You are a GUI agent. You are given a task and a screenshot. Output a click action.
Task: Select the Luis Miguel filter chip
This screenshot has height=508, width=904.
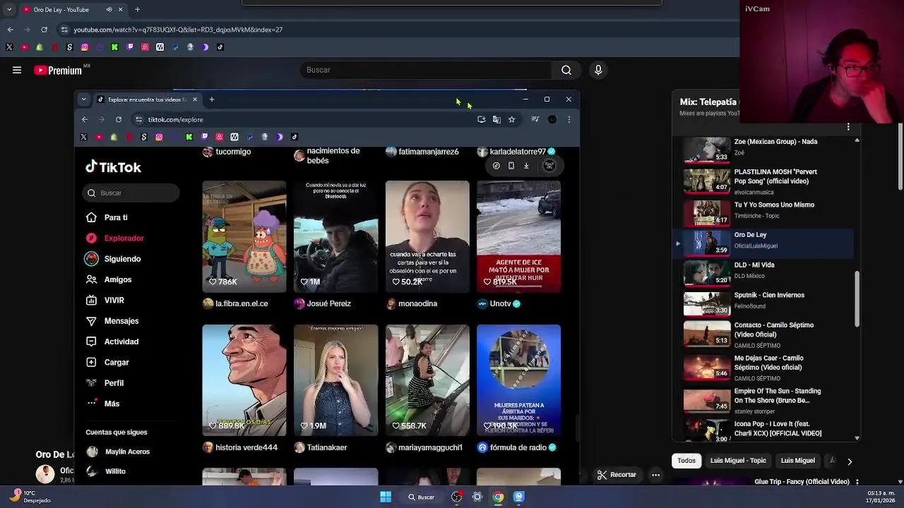[x=797, y=461]
